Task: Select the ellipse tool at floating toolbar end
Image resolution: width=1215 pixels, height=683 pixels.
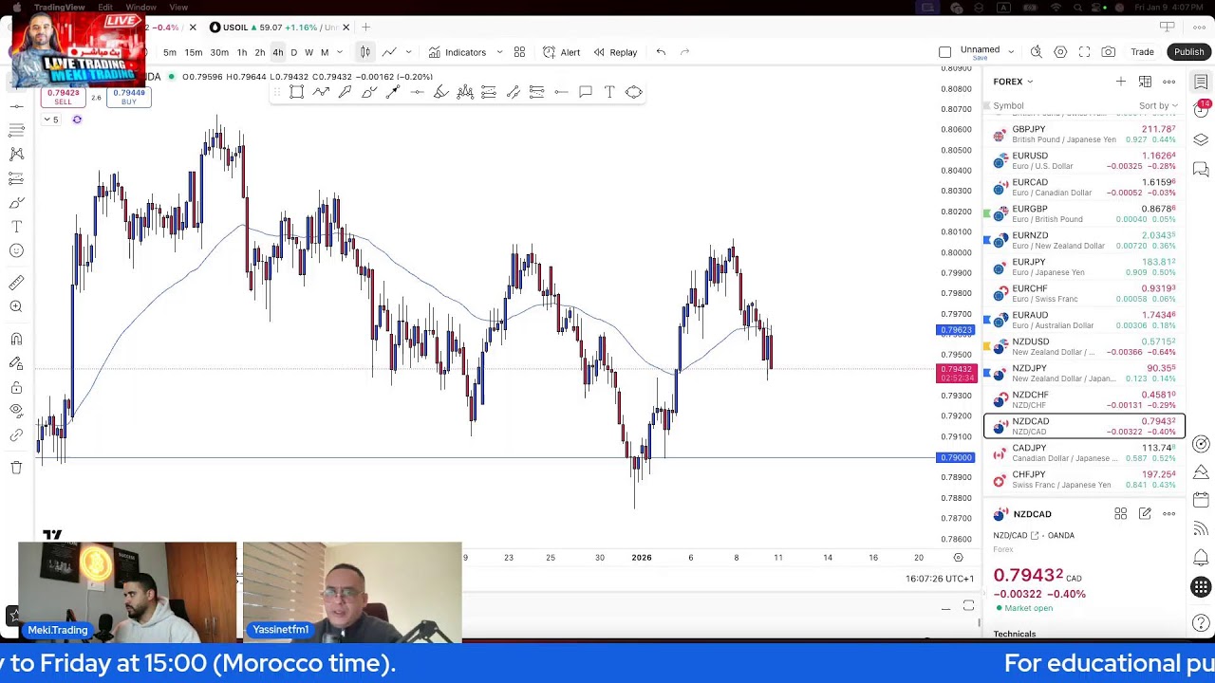Action: pyautogui.click(x=633, y=92)
